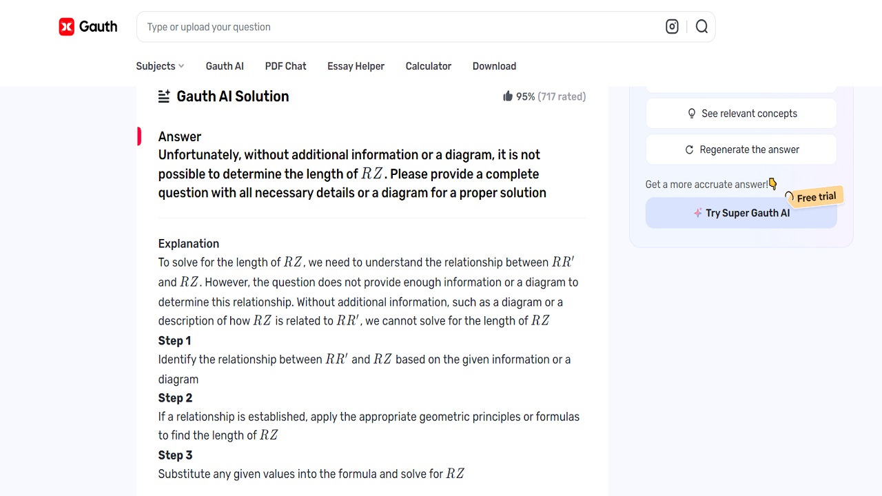Click the regenerate circular arrow icon

(689, 149)
